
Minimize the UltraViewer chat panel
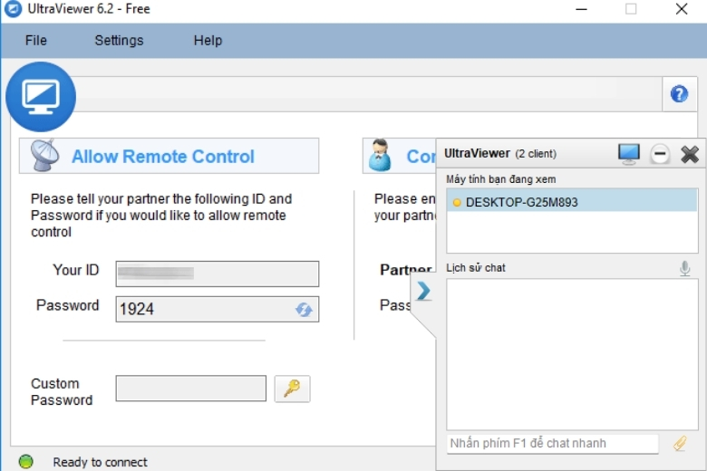tap(660, 154)
